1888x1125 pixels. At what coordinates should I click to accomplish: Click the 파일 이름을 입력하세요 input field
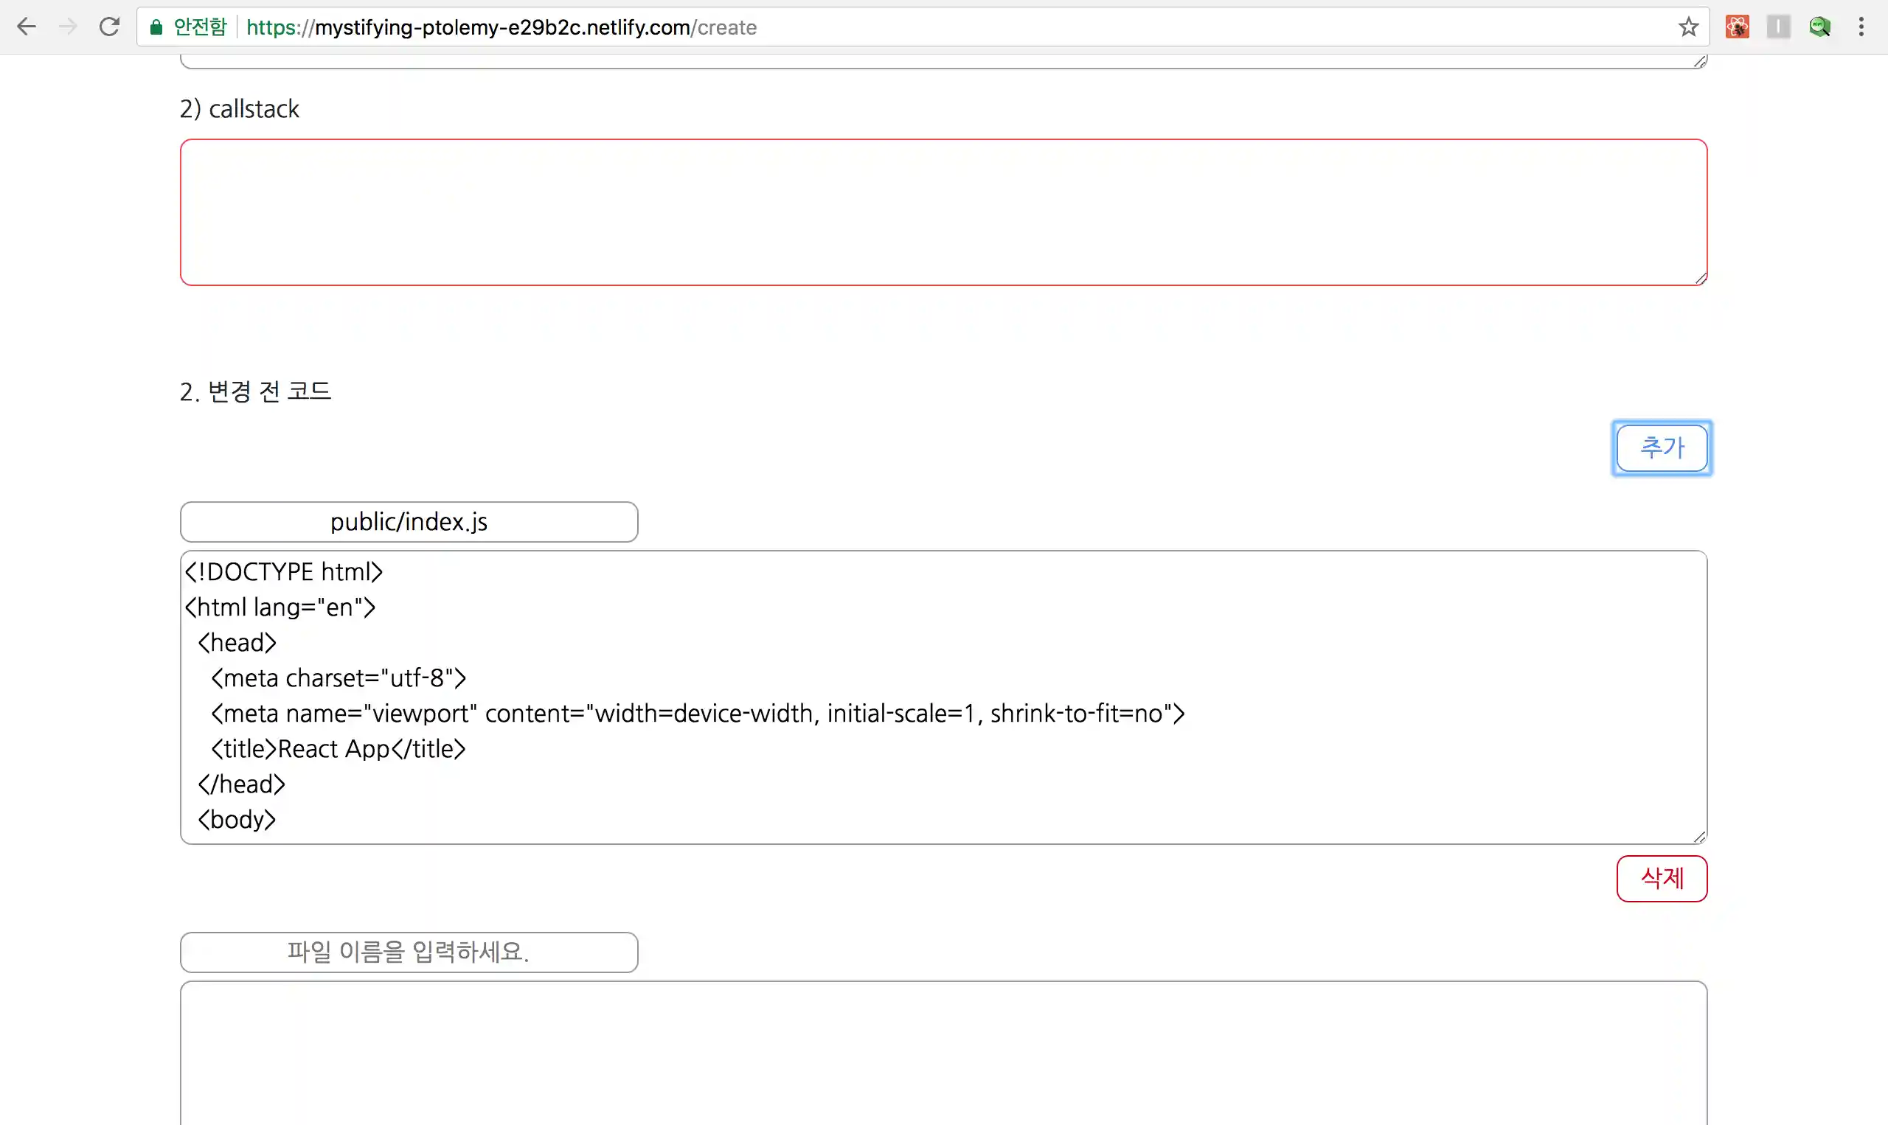[x=409, y=952]
